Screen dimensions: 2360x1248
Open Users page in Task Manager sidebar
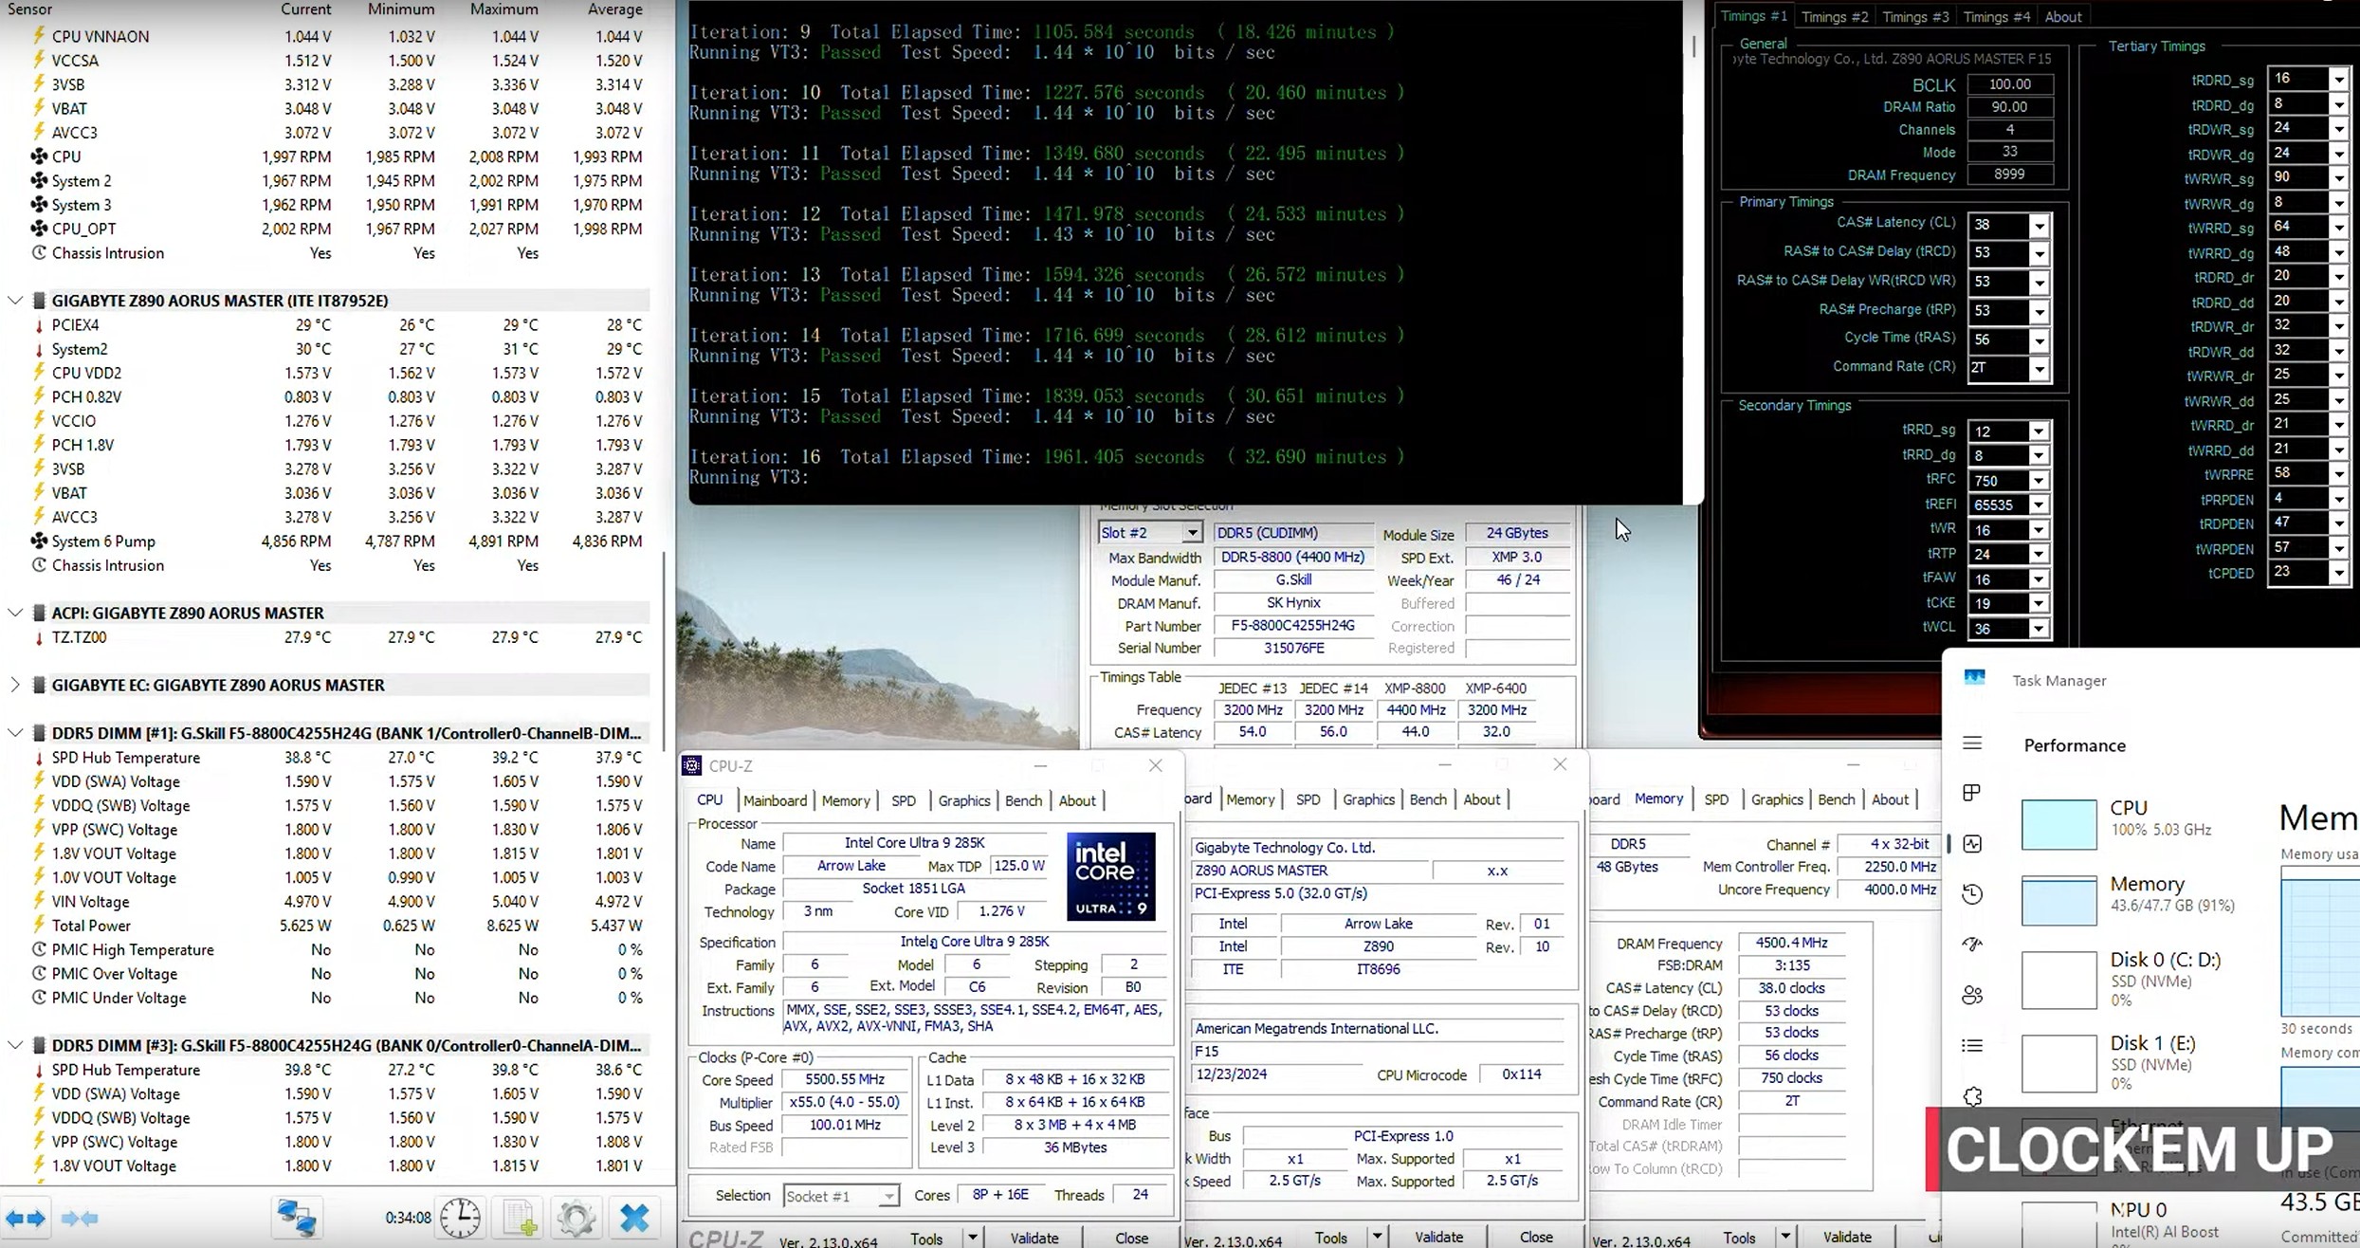[1972, 995]
